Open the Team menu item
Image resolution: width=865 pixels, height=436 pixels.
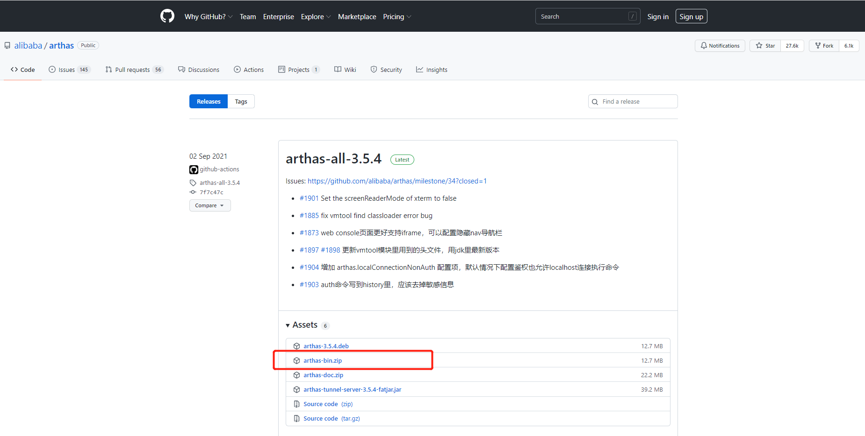[248, 17]
